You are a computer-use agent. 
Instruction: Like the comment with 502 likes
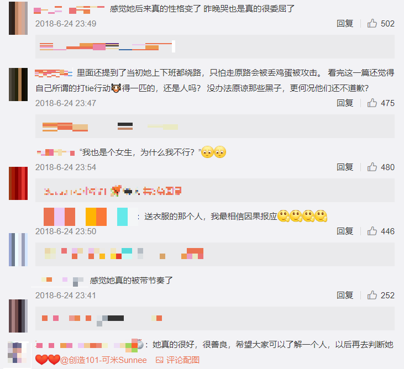coord(372,23)
